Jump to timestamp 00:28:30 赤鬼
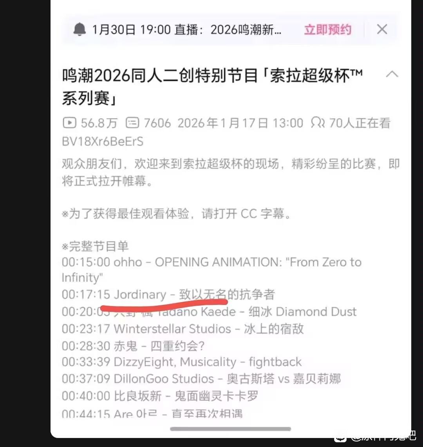Viewport: 423px width, 447px height. coord(86,346)
